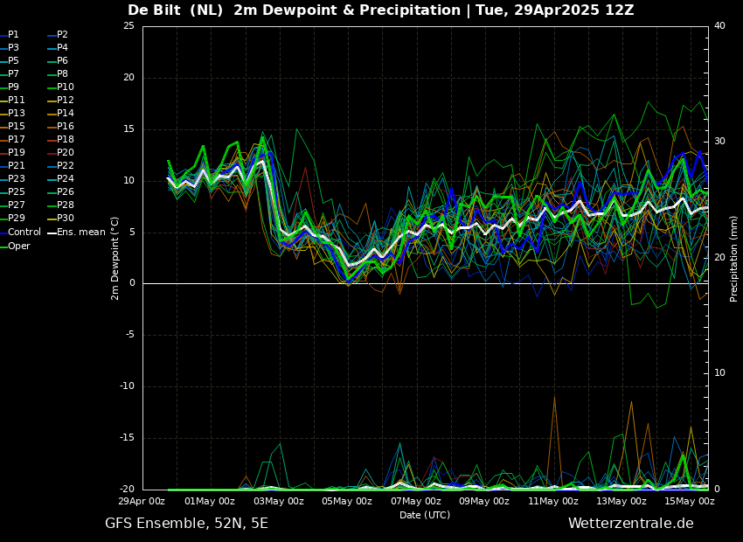Click the '15May 00z' date label
This screenshot has width=743, height=542.
click(690, 501)
